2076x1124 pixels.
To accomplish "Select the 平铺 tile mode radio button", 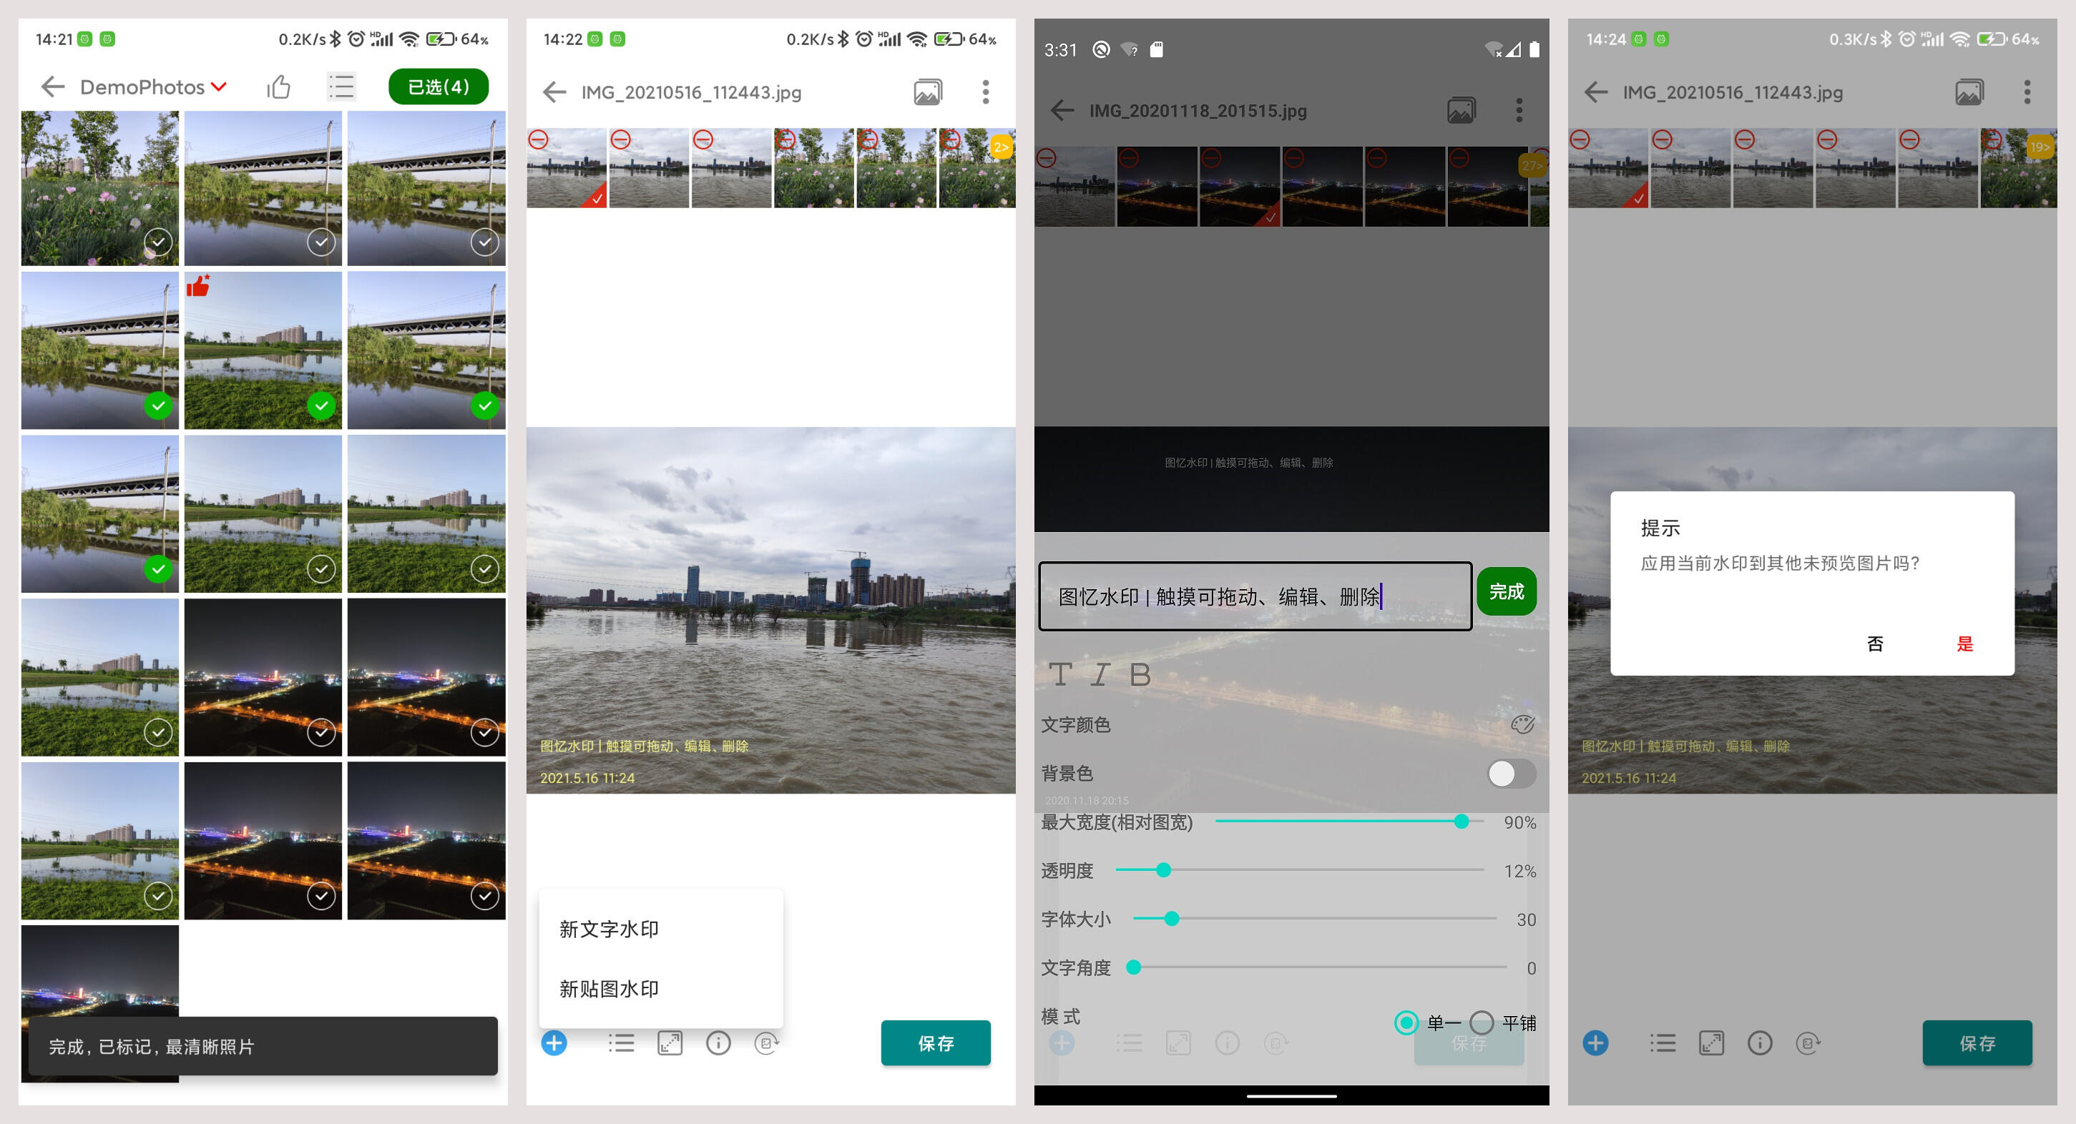I will tap(1482, 1022).
